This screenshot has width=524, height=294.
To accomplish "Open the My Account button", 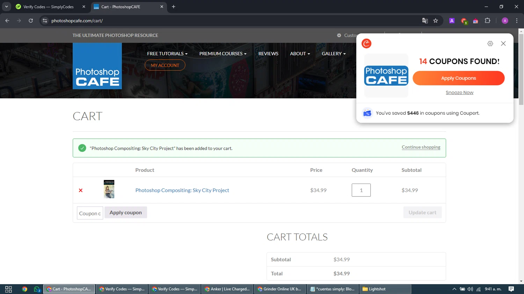I will coord(165,65).
